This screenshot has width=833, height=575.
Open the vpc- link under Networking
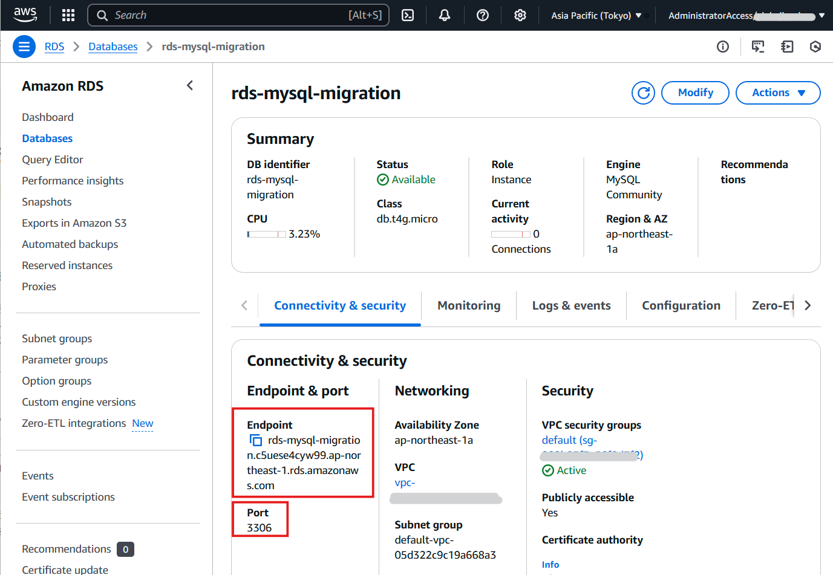pos(405,482)
